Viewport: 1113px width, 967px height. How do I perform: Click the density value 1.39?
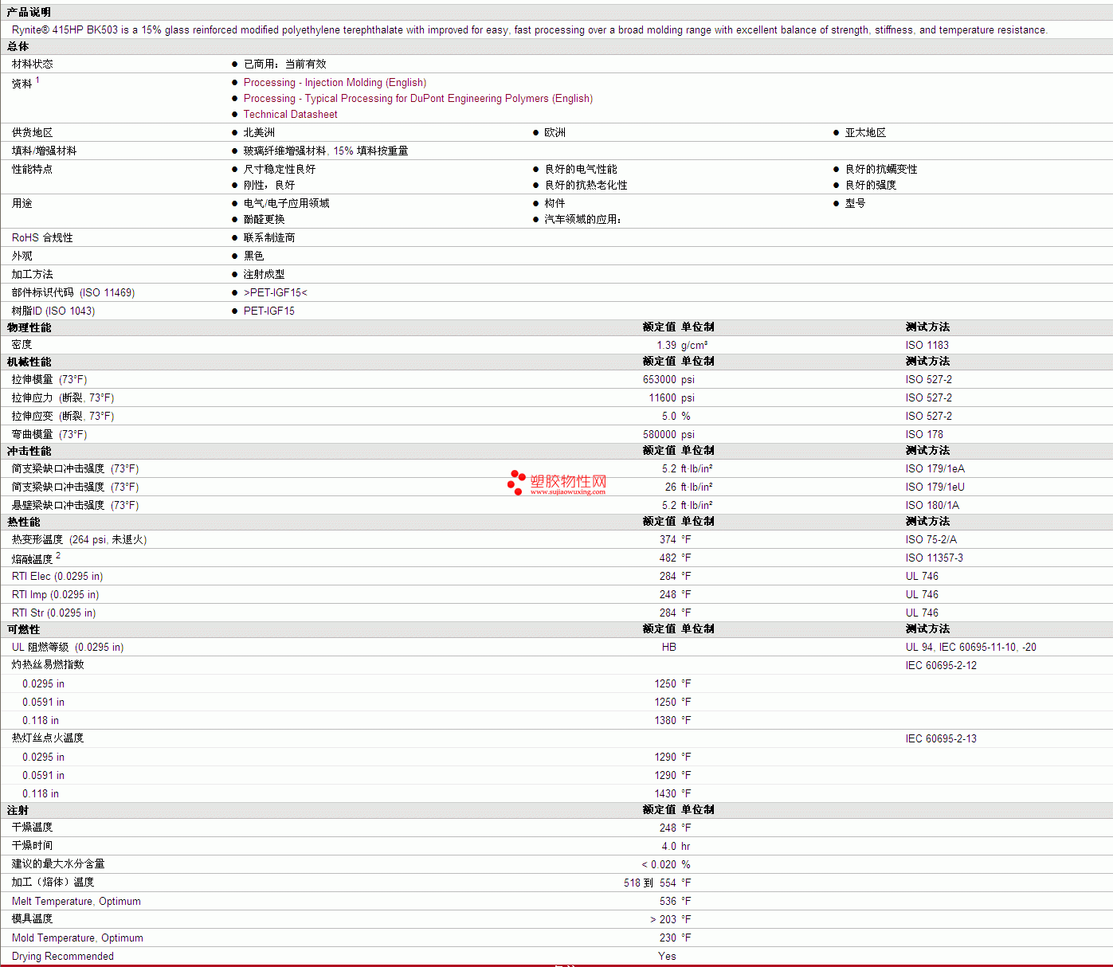click(666, 345)
